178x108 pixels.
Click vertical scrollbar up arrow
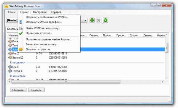coord(167,35)
